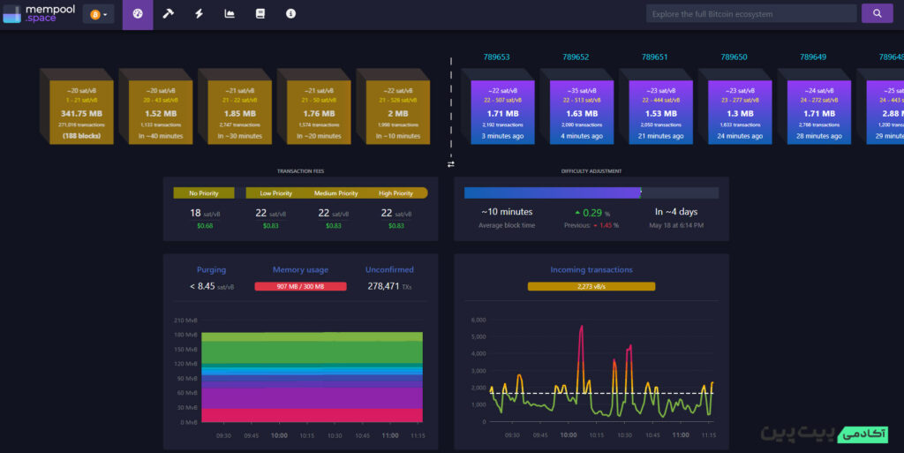Open the Incoming transactions heading link
Image resolution: width=904 pixels, height=453 pixels.
(x=591, y=269)
